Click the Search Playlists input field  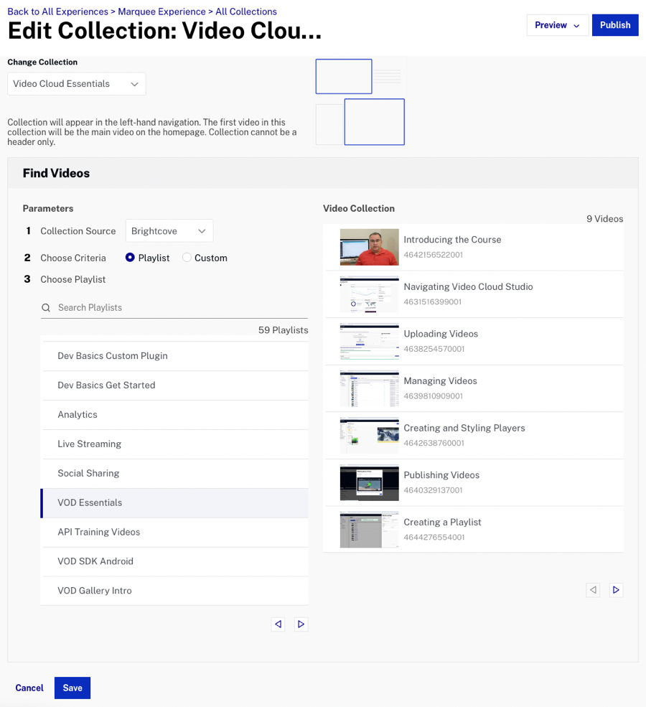(x=174, y=307)
